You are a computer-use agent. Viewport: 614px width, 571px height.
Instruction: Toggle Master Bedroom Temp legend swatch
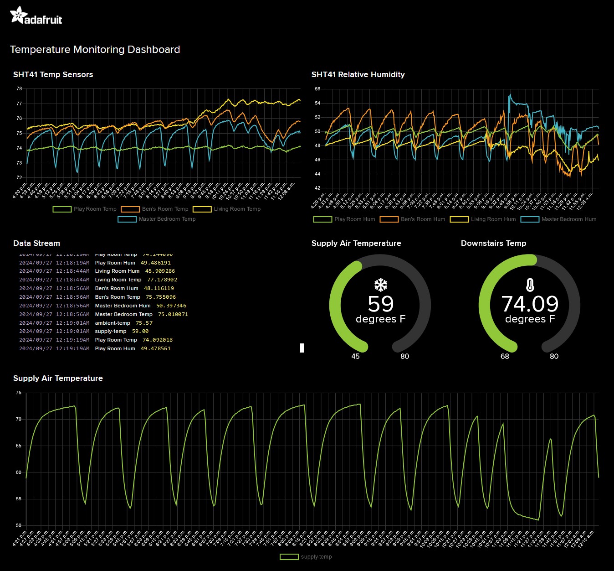(x=127, y=219)
